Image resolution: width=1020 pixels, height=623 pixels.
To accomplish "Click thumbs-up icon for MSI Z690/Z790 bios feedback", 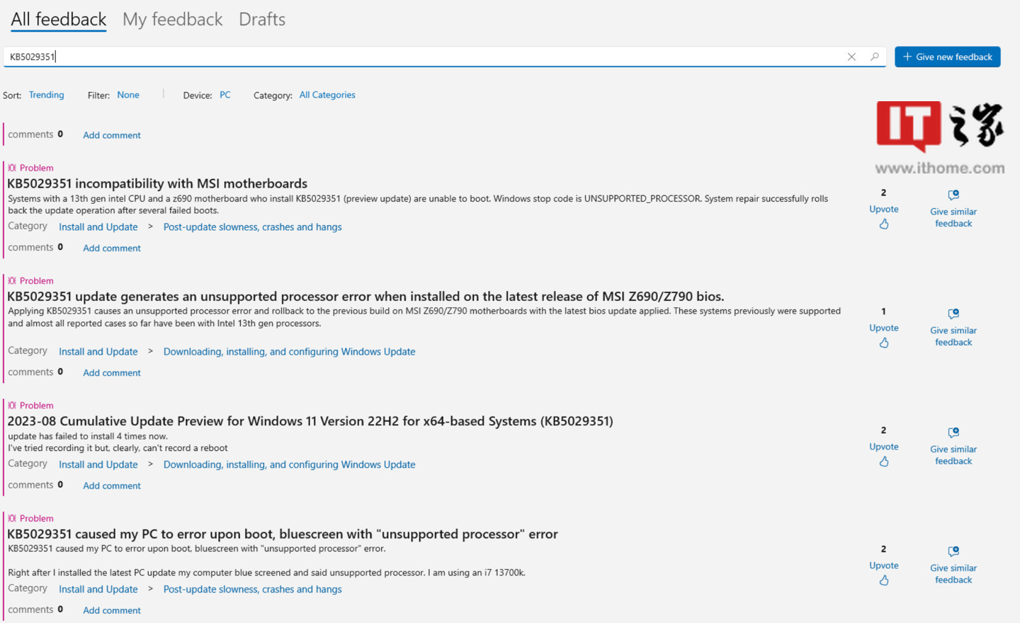I will point(884,343).
